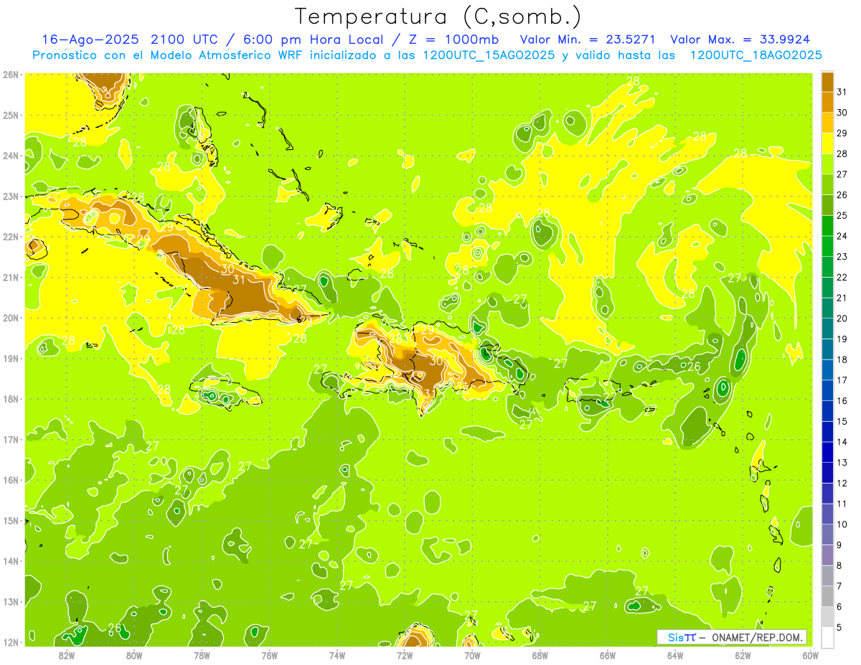Click the purple swatch between 9 and 10
861x665 pixels.
point(827,534)
